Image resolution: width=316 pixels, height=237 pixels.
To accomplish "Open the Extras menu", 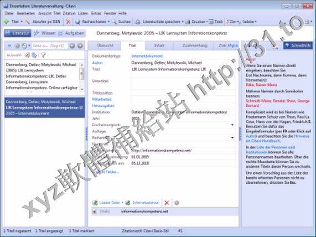I will pos(96,13).
